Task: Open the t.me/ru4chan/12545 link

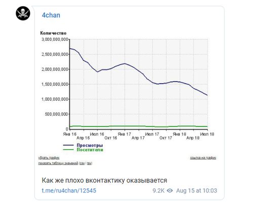Action: pos(69,190)
